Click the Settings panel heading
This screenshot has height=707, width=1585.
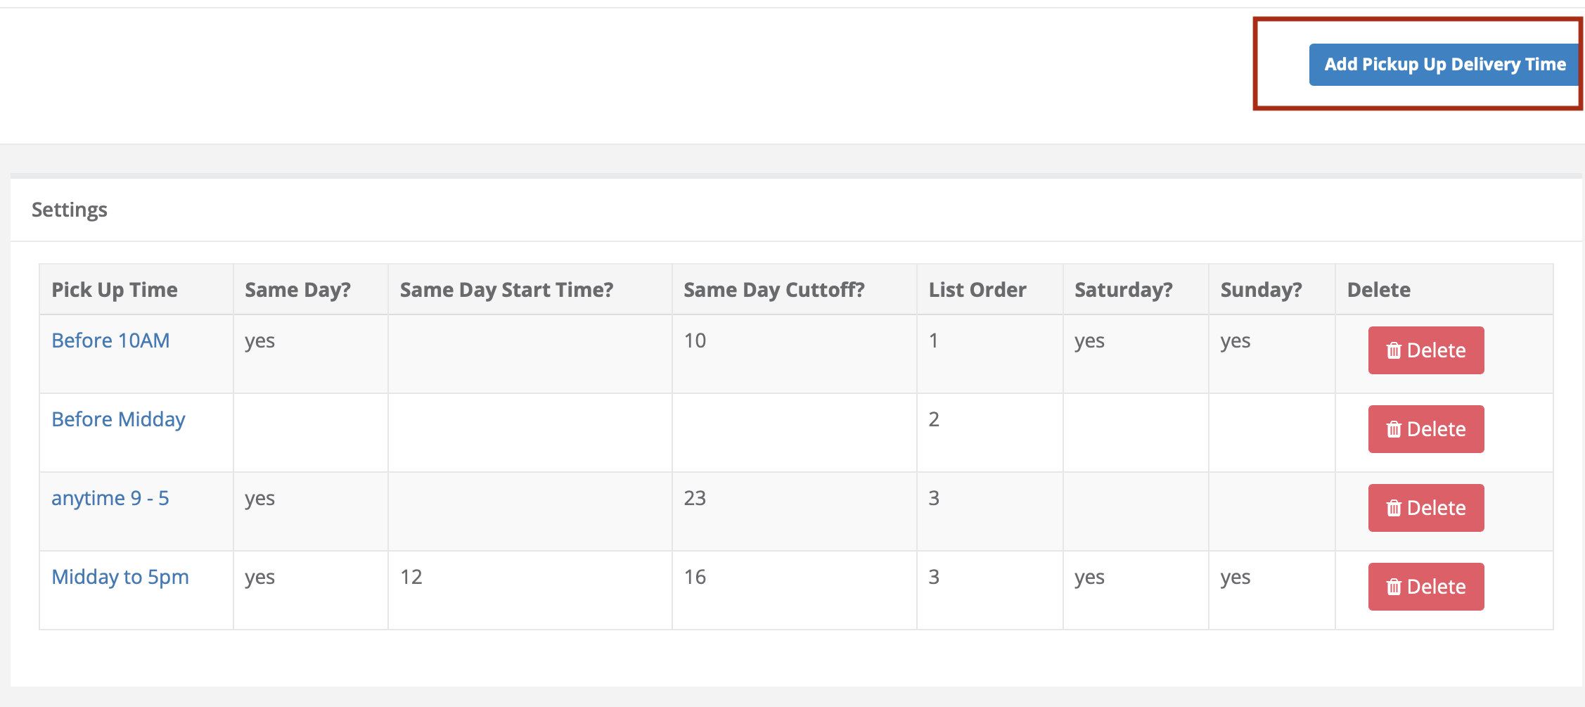pos(70,210)
